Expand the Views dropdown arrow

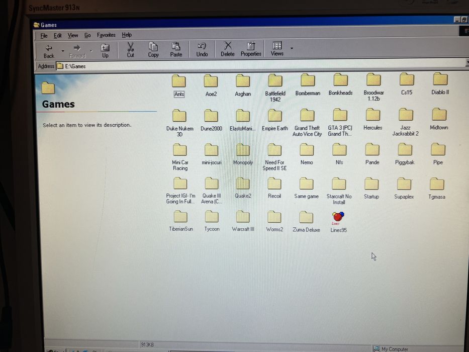pos(292,48)
